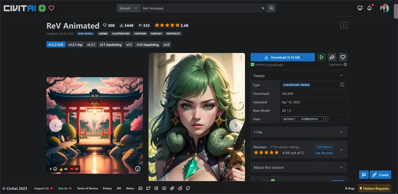The width and height of the screenshot is (398, 194).
Task: Select version v1.0-inpainting
Action: tap(148, 45)
